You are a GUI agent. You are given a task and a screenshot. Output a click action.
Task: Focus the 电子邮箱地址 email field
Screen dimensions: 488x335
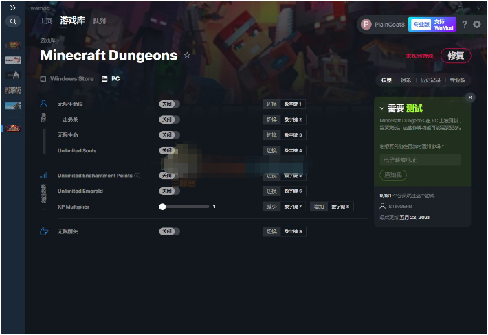coord(420,160)
